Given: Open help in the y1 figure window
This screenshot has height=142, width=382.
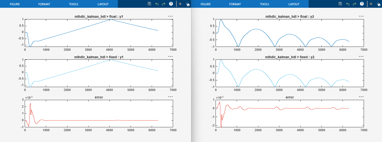Looking at the screenshot, I should click(171, 4).
